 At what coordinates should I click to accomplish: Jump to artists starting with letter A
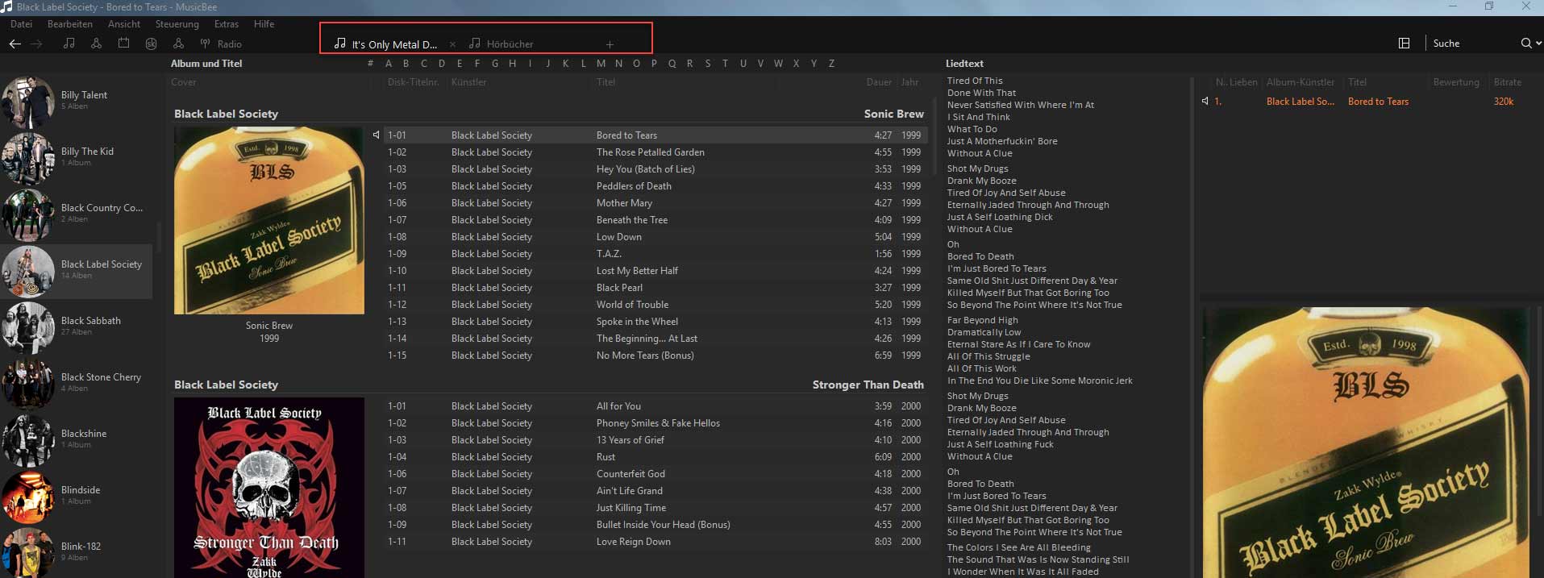388,64
